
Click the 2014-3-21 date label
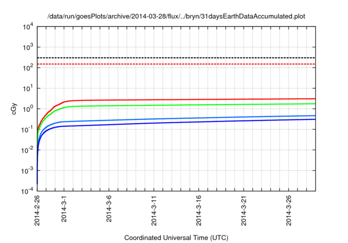click(244, 210)
